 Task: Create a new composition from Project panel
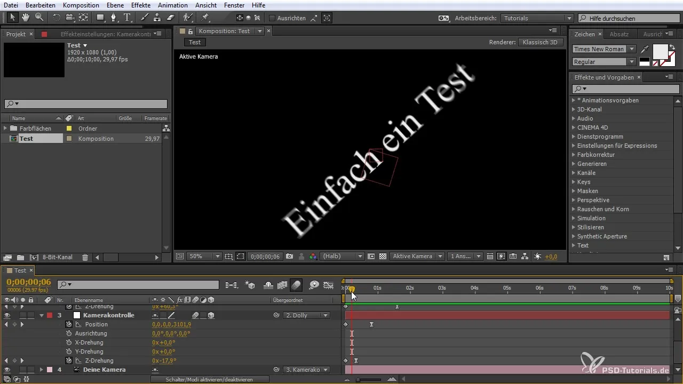click(34, 258)
